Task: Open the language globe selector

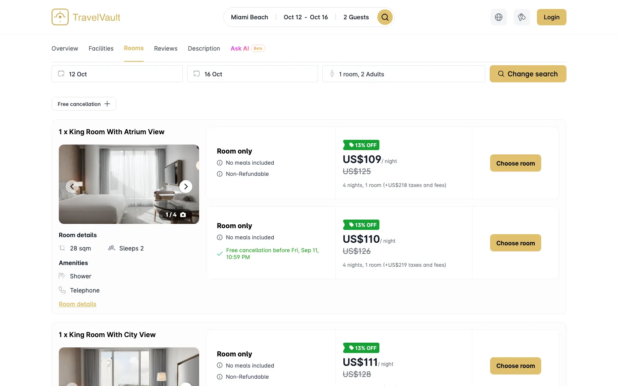Action: [x=499, y=17]
